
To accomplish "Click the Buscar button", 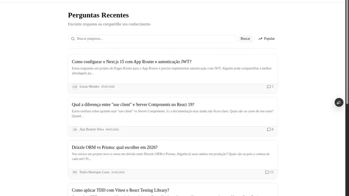I will pos(245,39).
